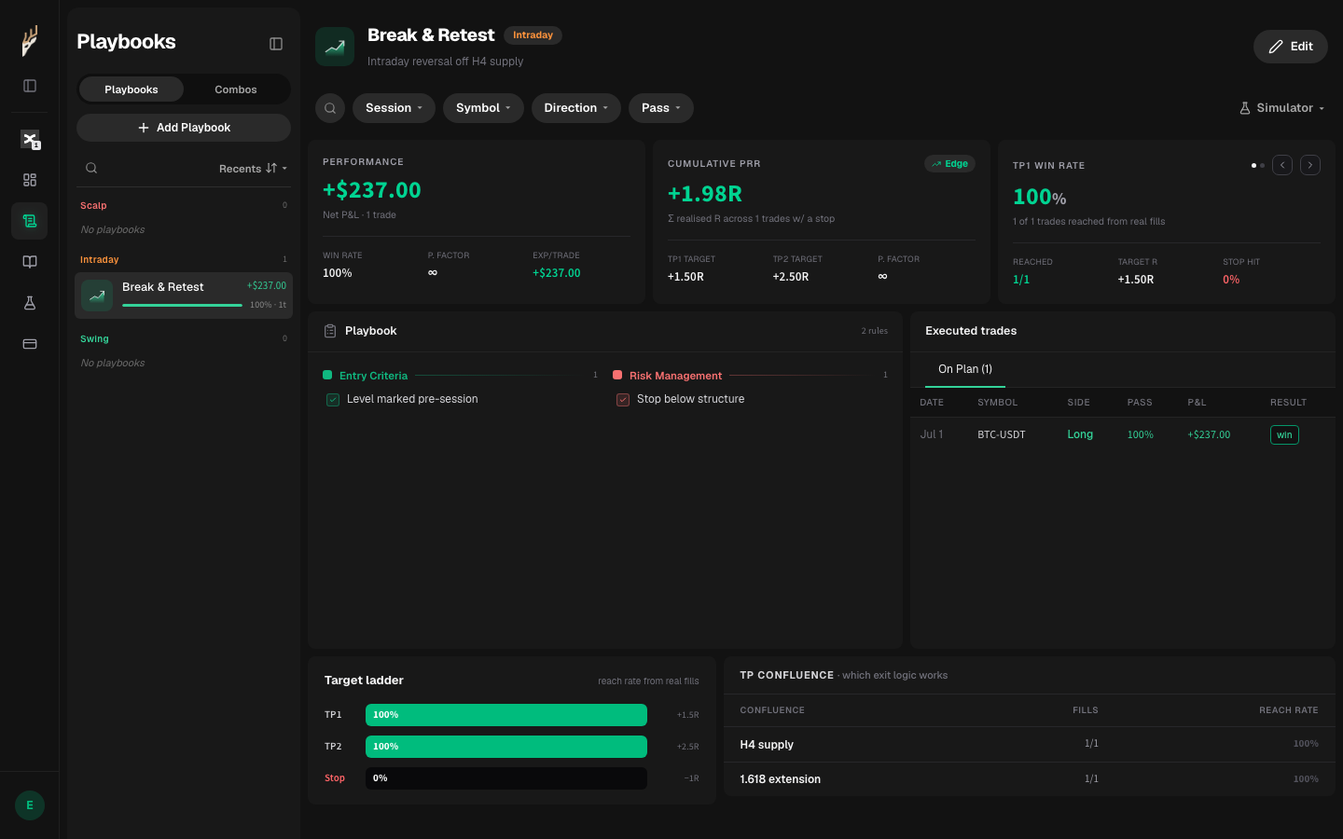
Task: Open the user avatar E
Action: tap(30, 805)
